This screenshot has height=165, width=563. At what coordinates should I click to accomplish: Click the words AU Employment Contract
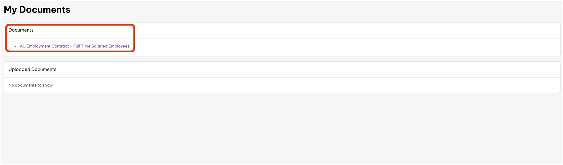coord(44,46)
